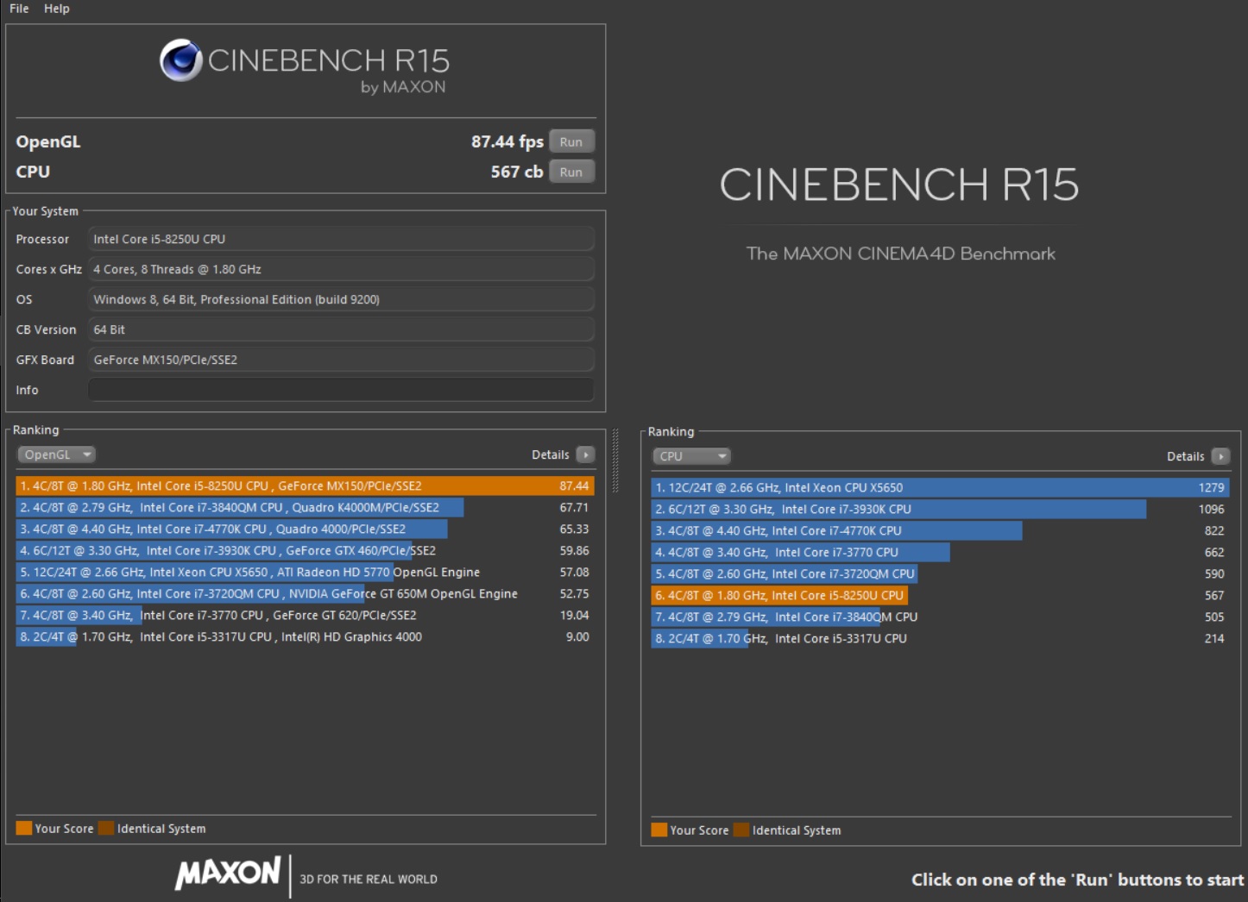Select CPU rank 8 i5-3317U row
This screenshot has width=1248, height=902.
[x=940, y=638]
